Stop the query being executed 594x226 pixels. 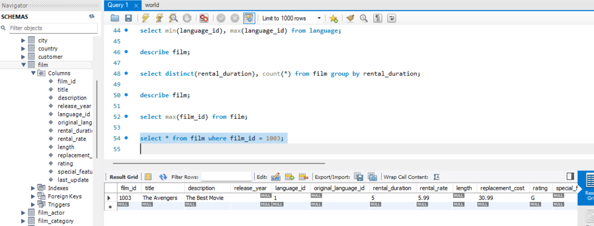(187, 18)
